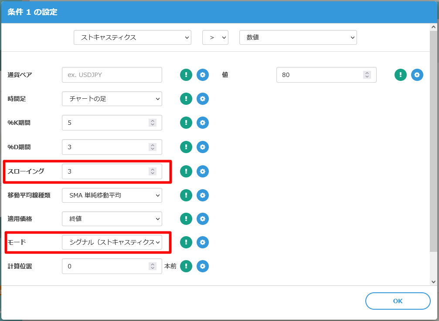Click the green info icon beside %K期間
The image size is (439, 321).
(x=186, y=123)
